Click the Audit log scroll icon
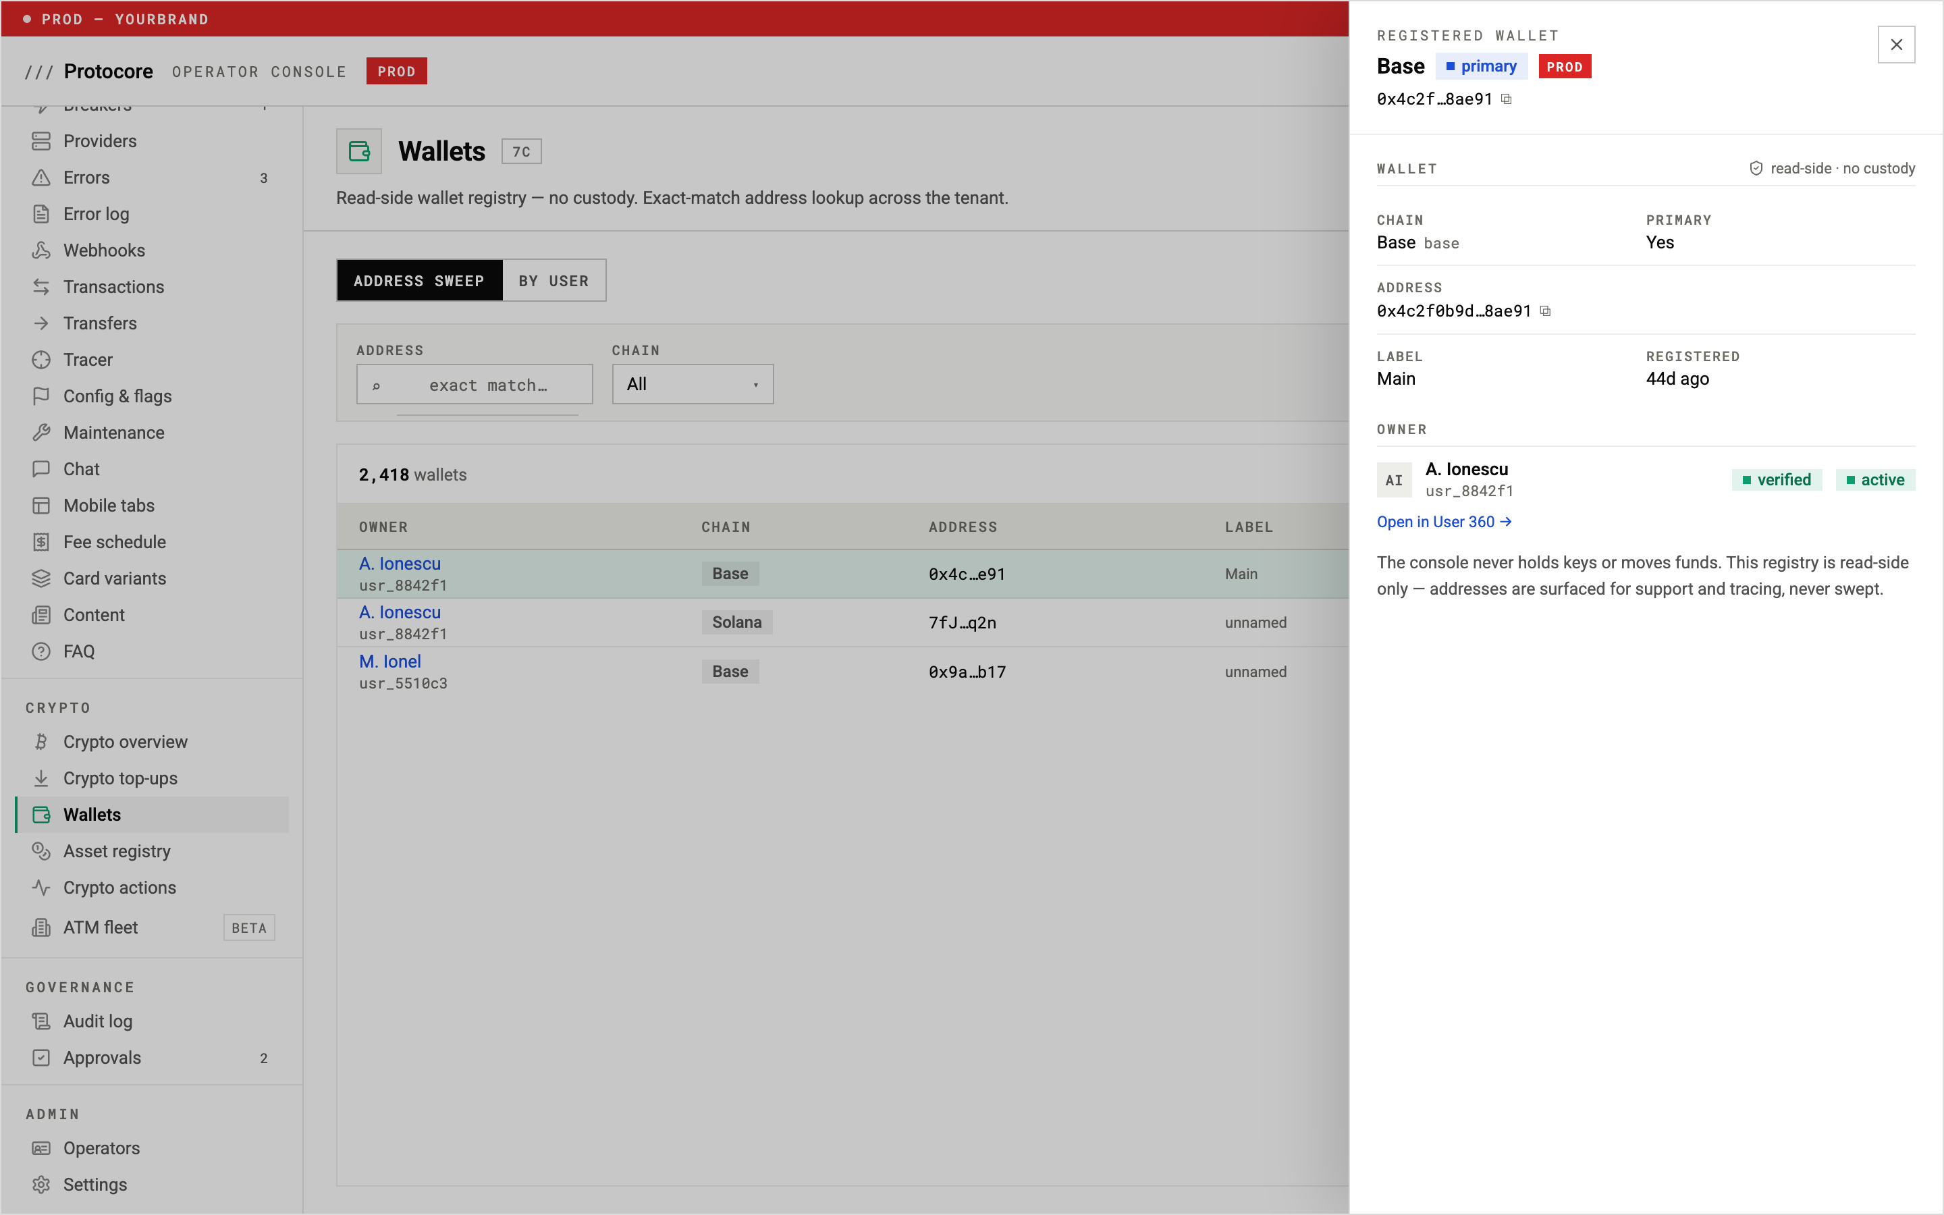The width and height of the screenshot is (1944, 1215). (41, 1021)
